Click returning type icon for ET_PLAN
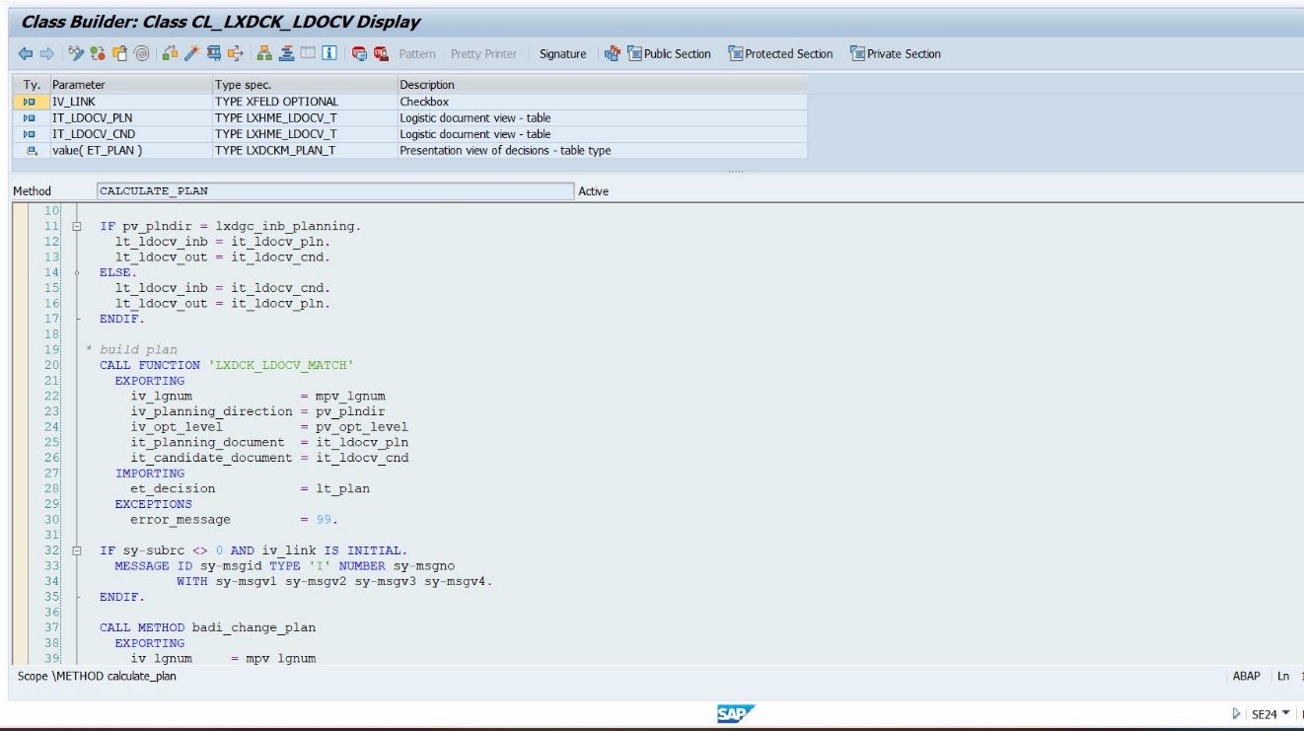 (x=32, y=151)
